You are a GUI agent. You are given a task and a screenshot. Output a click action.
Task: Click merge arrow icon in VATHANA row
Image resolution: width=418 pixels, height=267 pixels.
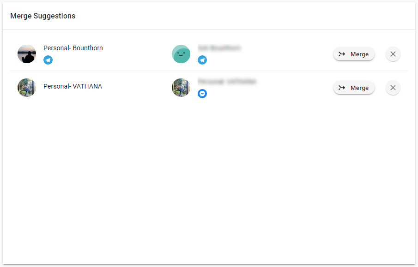tap(342, 88)
